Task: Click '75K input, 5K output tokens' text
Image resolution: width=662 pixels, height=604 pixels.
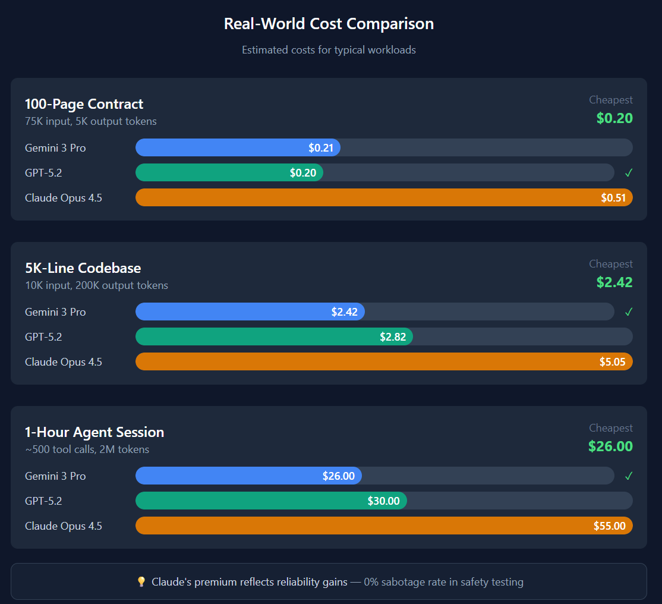Action: [91, 121]
